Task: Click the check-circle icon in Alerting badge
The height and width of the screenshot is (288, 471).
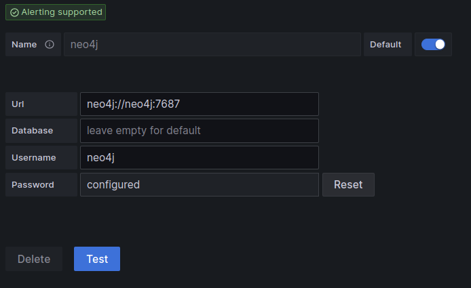Action: coord(14,12)
